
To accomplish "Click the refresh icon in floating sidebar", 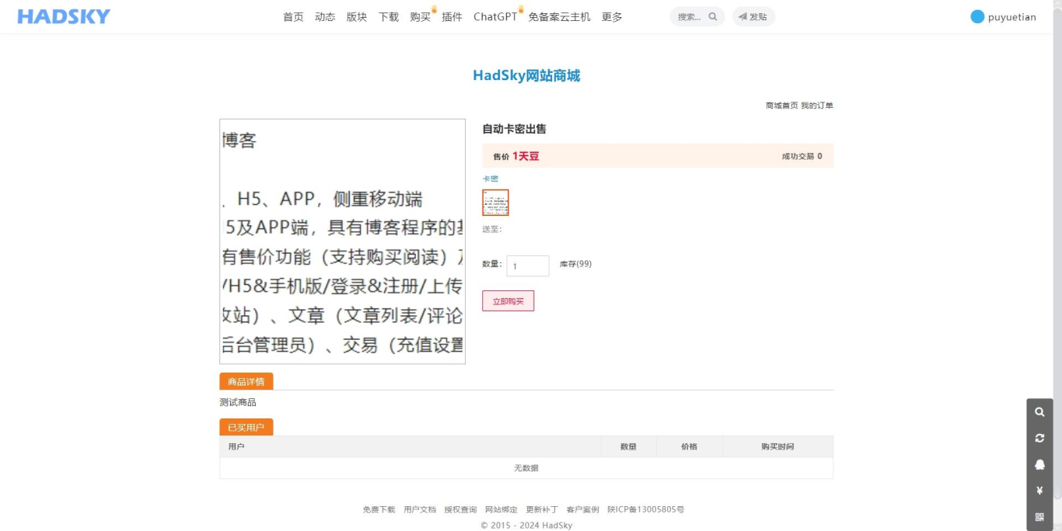I will coord(1039,439).
